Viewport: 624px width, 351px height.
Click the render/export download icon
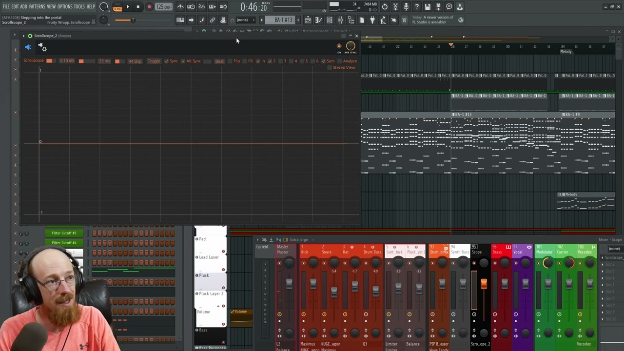(460, 7)
